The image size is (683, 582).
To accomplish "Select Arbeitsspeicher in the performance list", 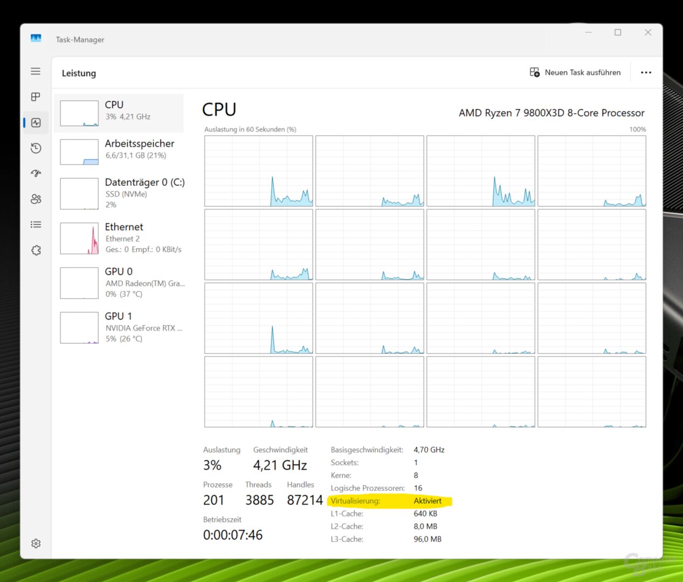I will (x=119, y=151).
